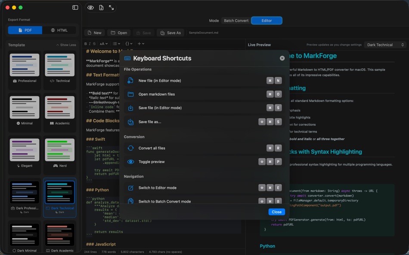Open the Dark Technical theme selector

tap(384, 45)
